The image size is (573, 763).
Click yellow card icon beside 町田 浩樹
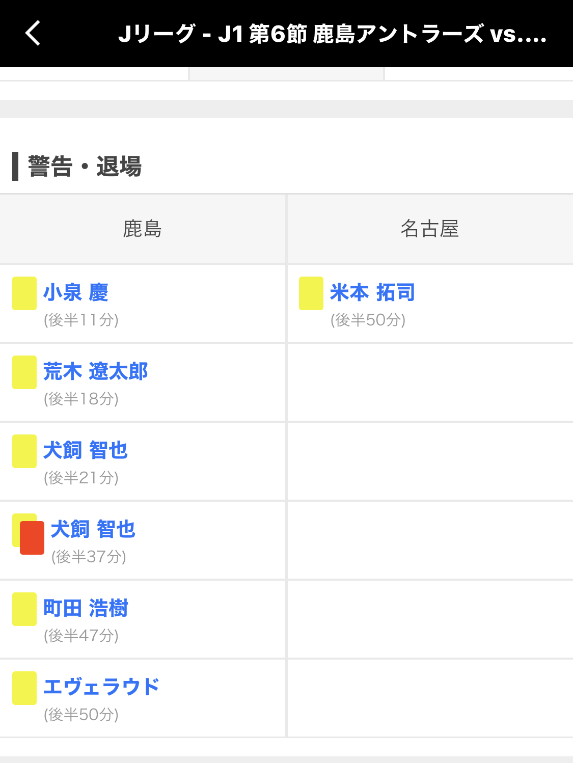(x=24, y=609)
